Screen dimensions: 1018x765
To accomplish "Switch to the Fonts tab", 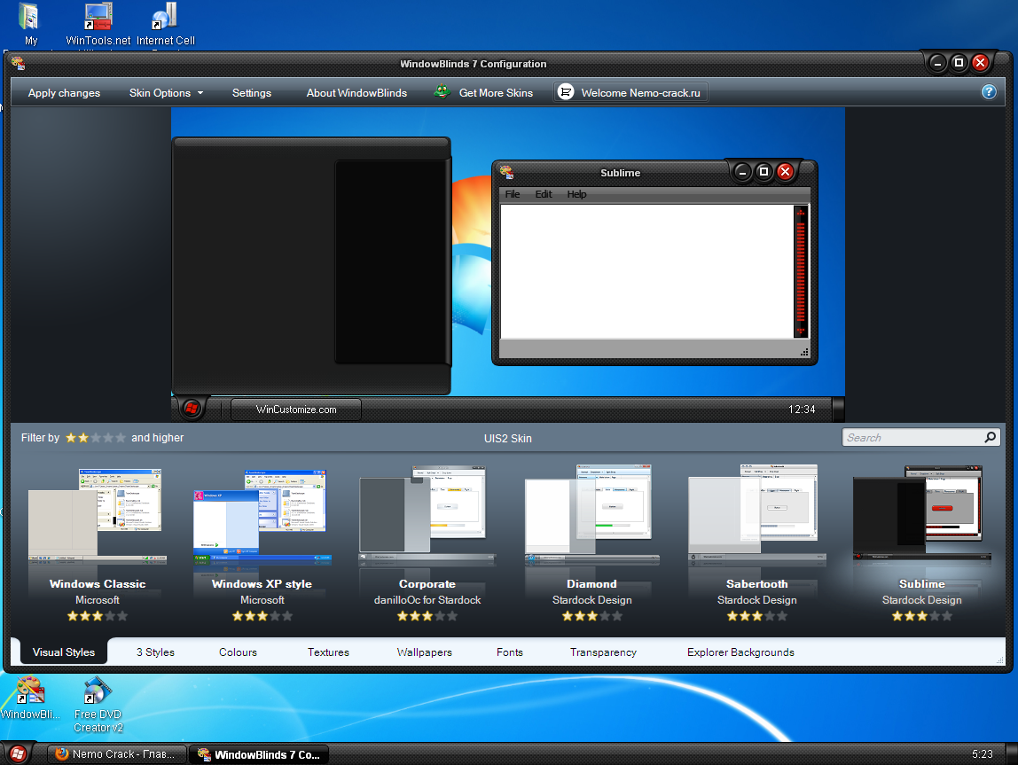I will tap(510, 652).
